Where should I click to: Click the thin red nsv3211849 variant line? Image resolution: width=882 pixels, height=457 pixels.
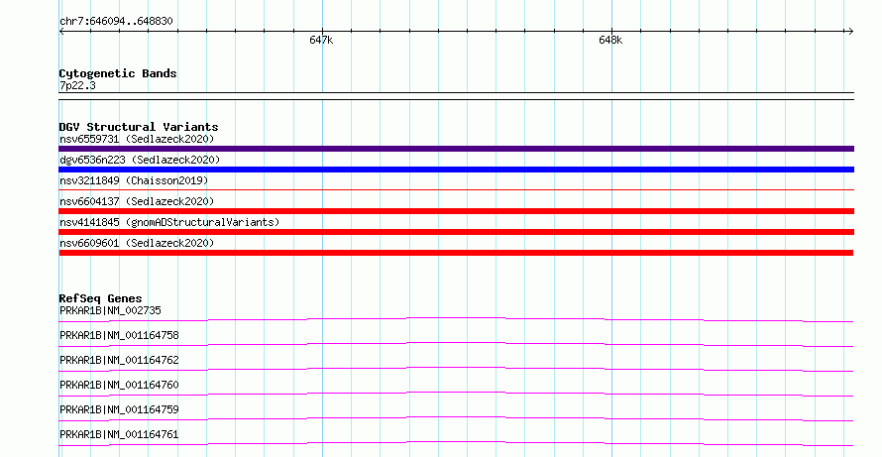[x=456, y=189]
